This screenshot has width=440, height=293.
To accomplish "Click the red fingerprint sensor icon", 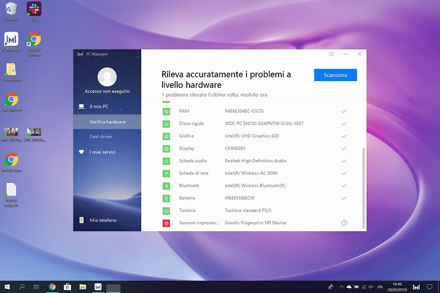I will pos(167,223).
